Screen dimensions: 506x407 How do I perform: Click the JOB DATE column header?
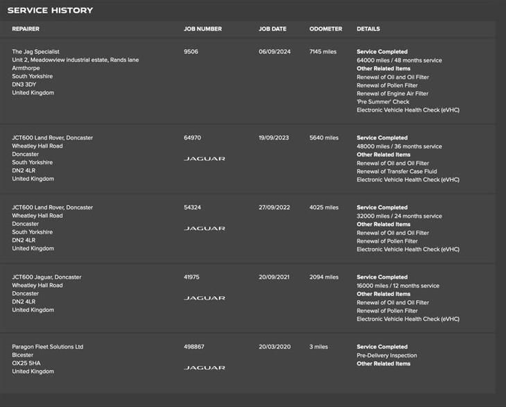click(x=272, y=29)
